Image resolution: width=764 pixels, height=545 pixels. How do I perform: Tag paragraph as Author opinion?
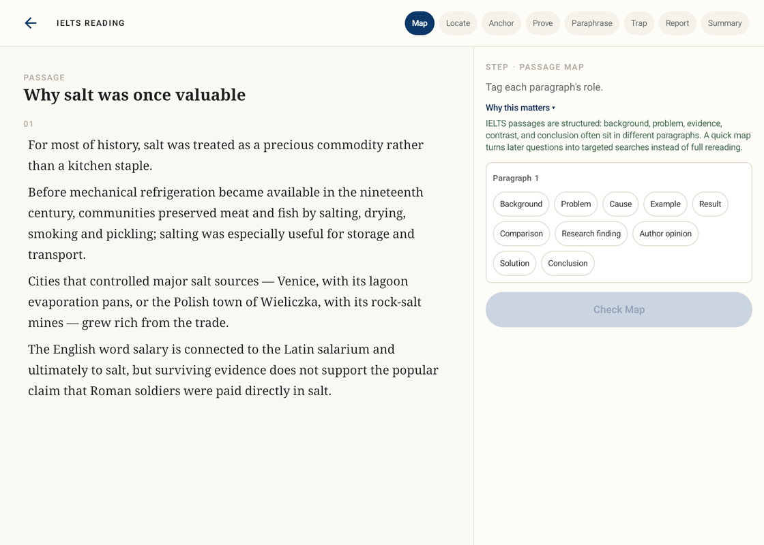click(666, 234)
